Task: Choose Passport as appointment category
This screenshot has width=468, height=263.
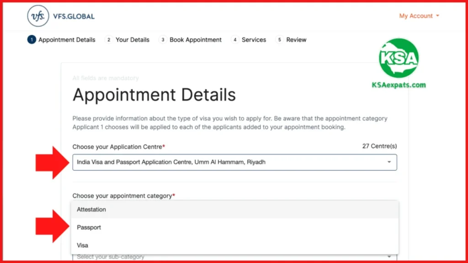Action: tap(234, 227)
